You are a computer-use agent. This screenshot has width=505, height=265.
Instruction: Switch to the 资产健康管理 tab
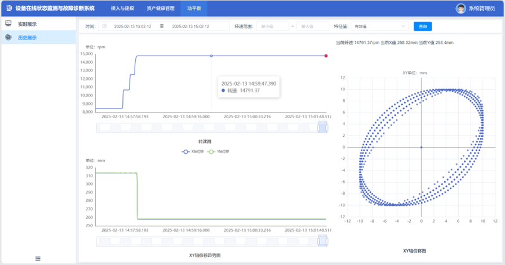(160, 8)
